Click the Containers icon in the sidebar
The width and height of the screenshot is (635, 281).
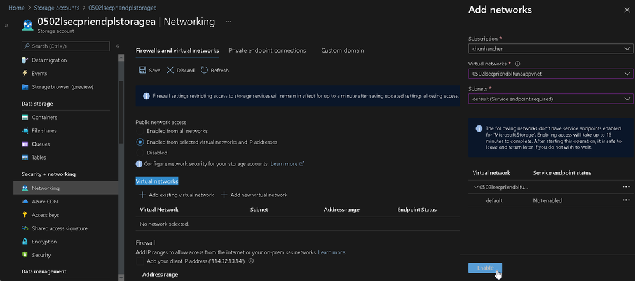[x=25, y=118]
